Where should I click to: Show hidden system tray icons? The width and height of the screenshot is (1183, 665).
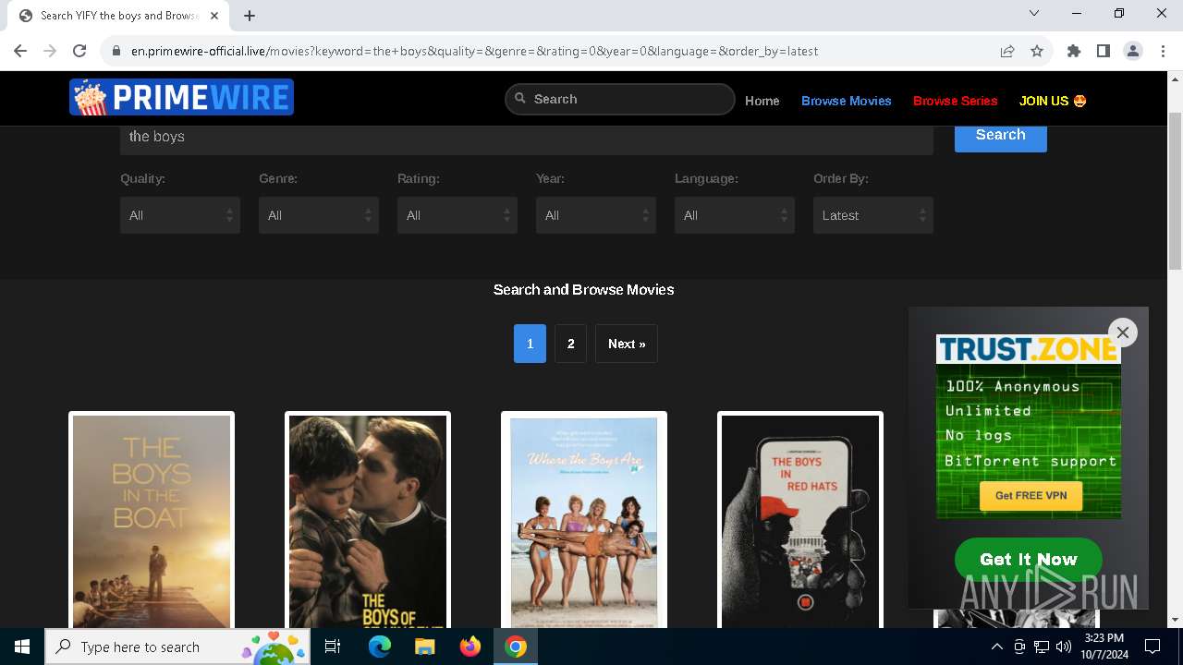(x=996, y=647)
